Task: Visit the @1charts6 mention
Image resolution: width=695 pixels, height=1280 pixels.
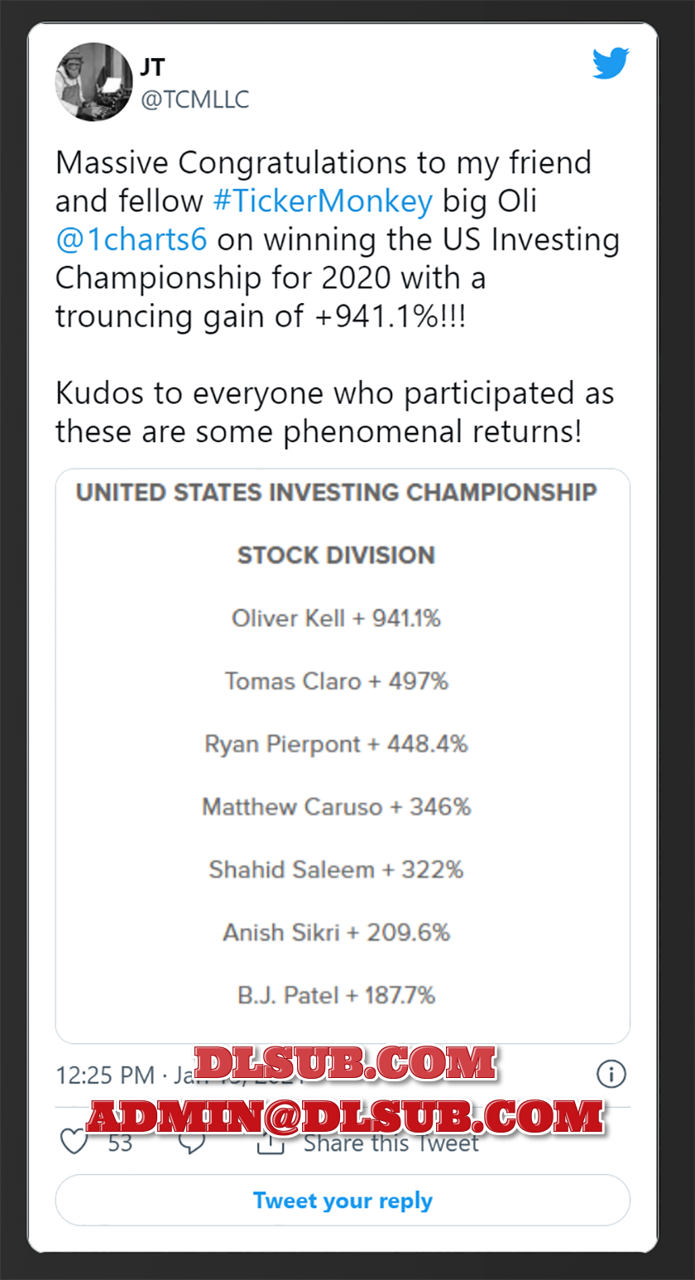Action: (x=131, y=240)
